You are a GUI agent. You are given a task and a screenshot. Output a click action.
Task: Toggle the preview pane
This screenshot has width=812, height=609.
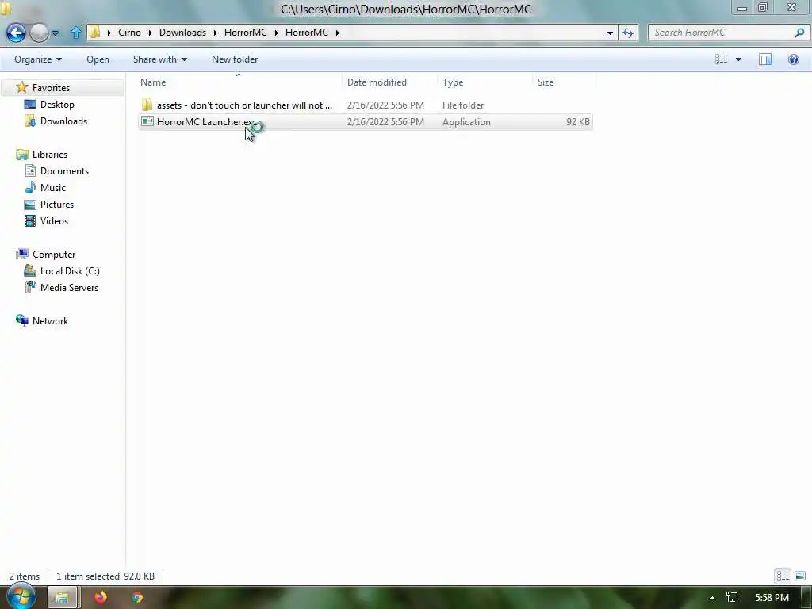click(765, 59)
